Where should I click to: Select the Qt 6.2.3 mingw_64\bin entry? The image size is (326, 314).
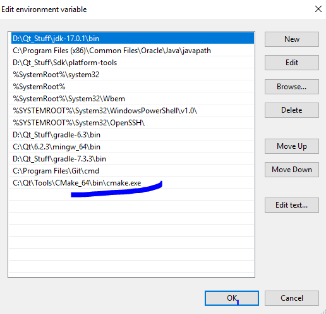[133, 147]
